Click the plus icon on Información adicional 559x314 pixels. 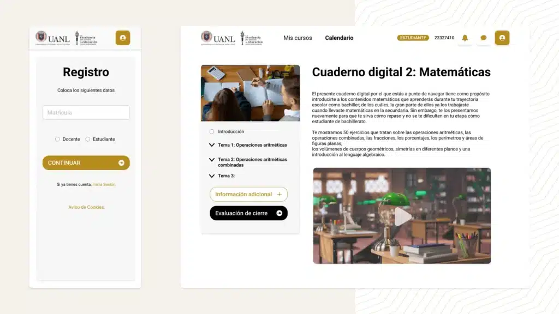(279, 195)
